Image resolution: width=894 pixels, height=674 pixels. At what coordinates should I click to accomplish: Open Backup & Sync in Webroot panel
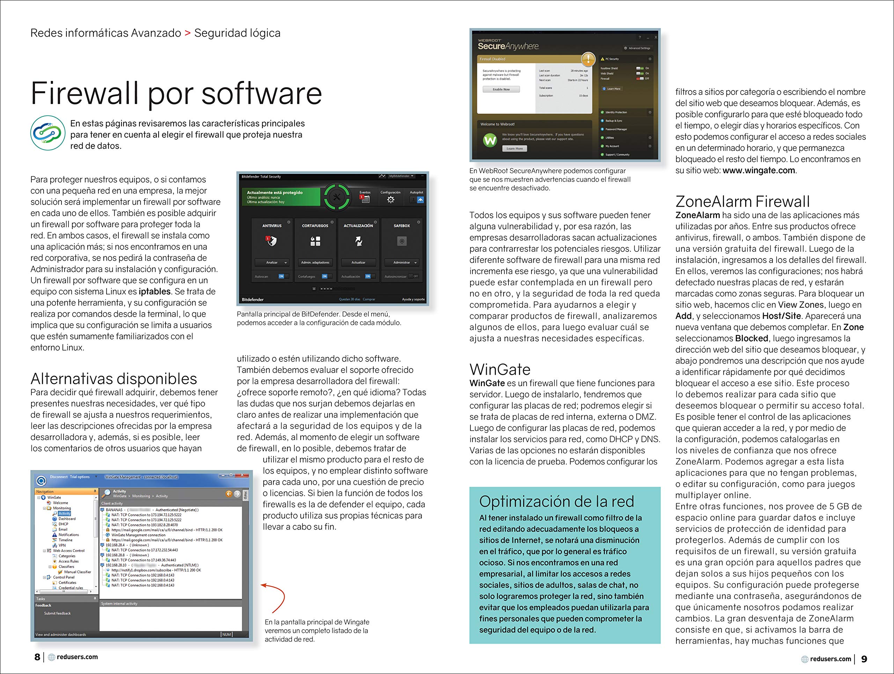pyautogui.click(x=614, y=121)
